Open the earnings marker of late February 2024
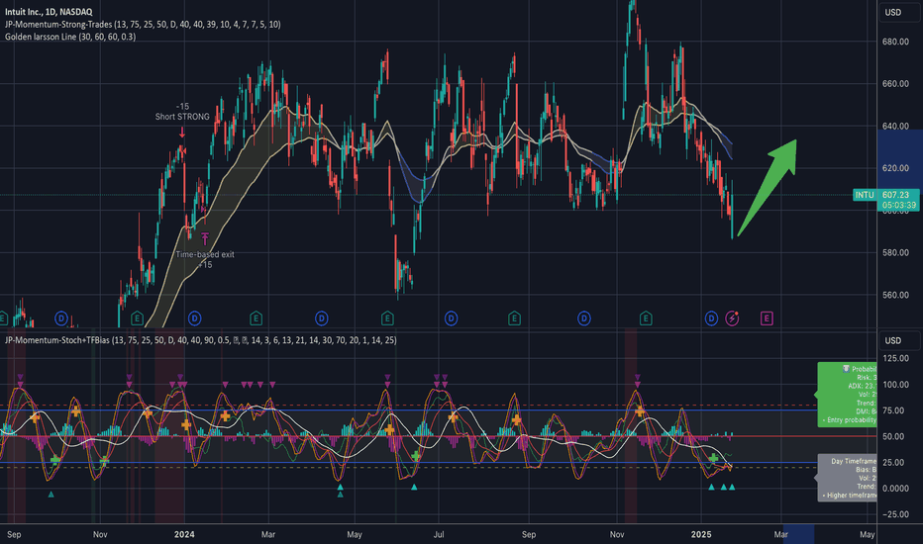The image size is (923, 544). pyautogui.click(x=256, y=318)
